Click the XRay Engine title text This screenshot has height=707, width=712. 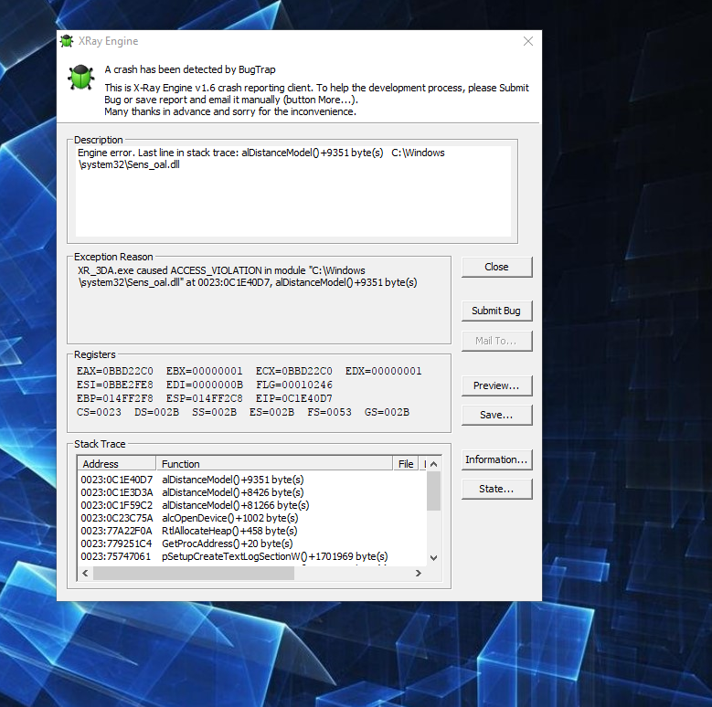108,41
